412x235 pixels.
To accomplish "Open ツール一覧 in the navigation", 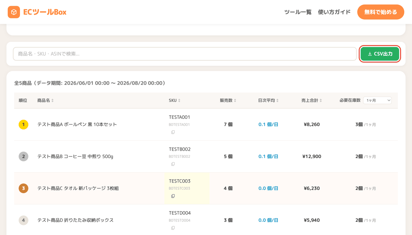I will pyautogui.click(x=298, y=12).
